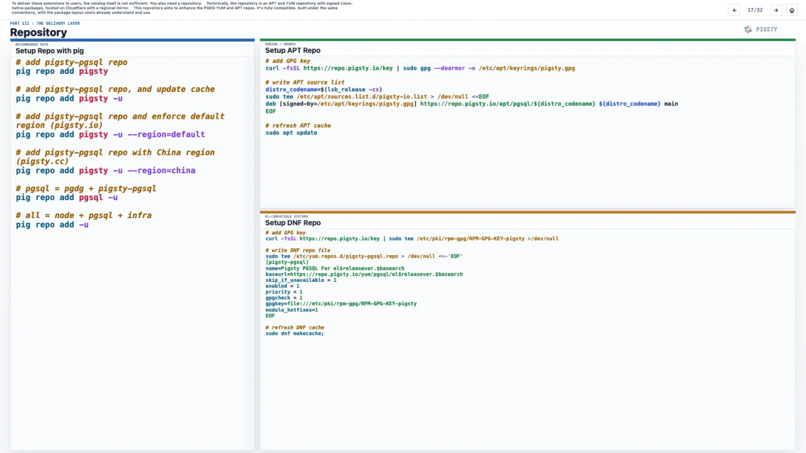Select the Setup DNF Repo heading
The image size is (806, 453).
[x=293, y=223]
